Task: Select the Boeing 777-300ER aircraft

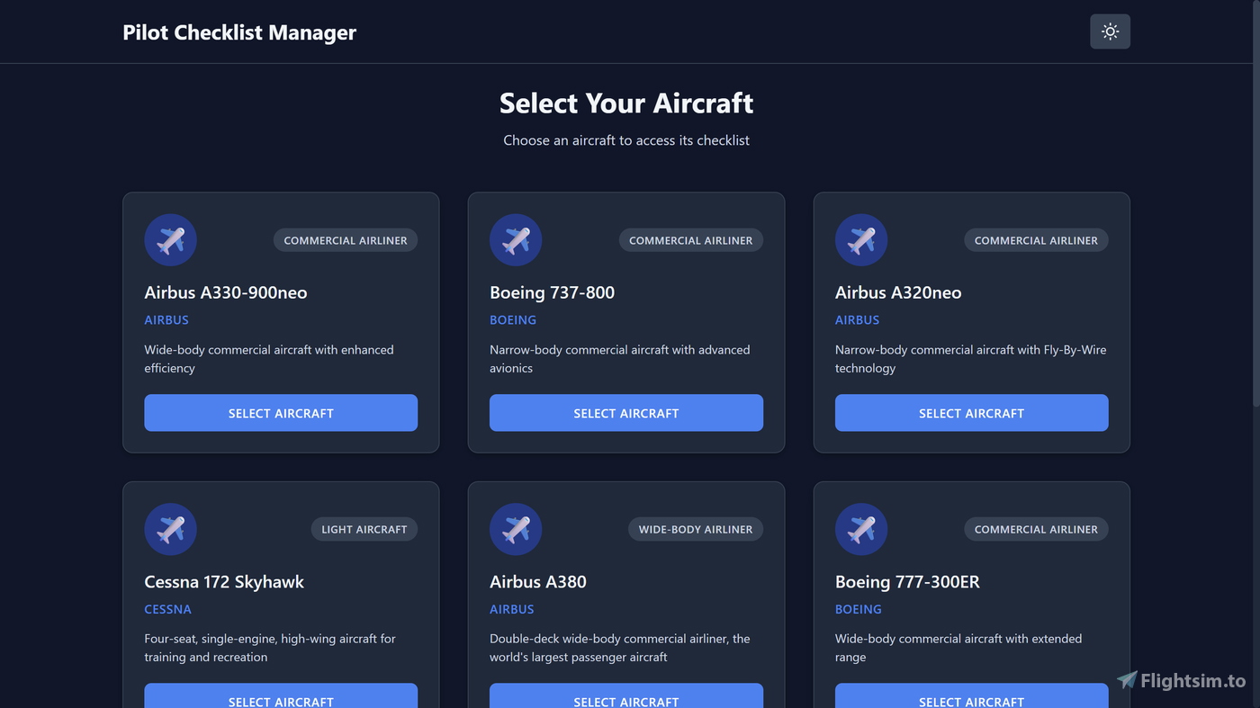Action: click(x=971, y=700)
